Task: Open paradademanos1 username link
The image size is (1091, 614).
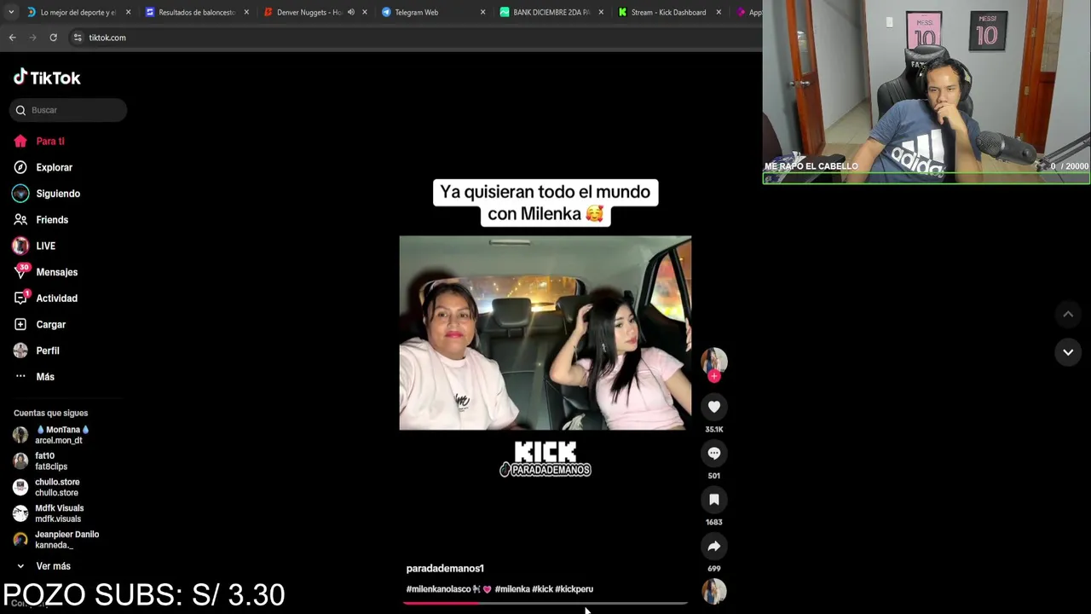Action: 445,569
